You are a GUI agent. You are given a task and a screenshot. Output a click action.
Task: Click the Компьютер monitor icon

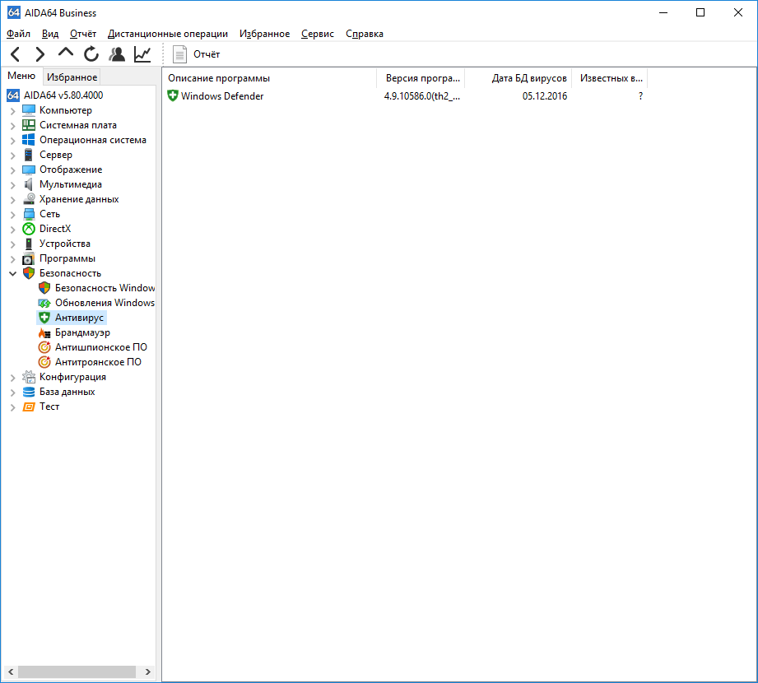[x=29, y=110]
